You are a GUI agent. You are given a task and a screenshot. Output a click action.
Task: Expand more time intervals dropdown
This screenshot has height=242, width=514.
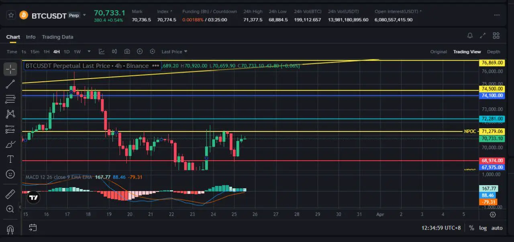pos(89,52)
